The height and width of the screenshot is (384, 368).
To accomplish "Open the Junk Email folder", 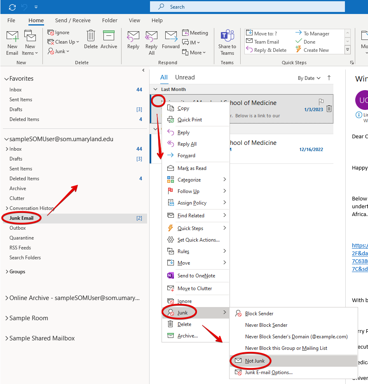I will pos(21,218).
